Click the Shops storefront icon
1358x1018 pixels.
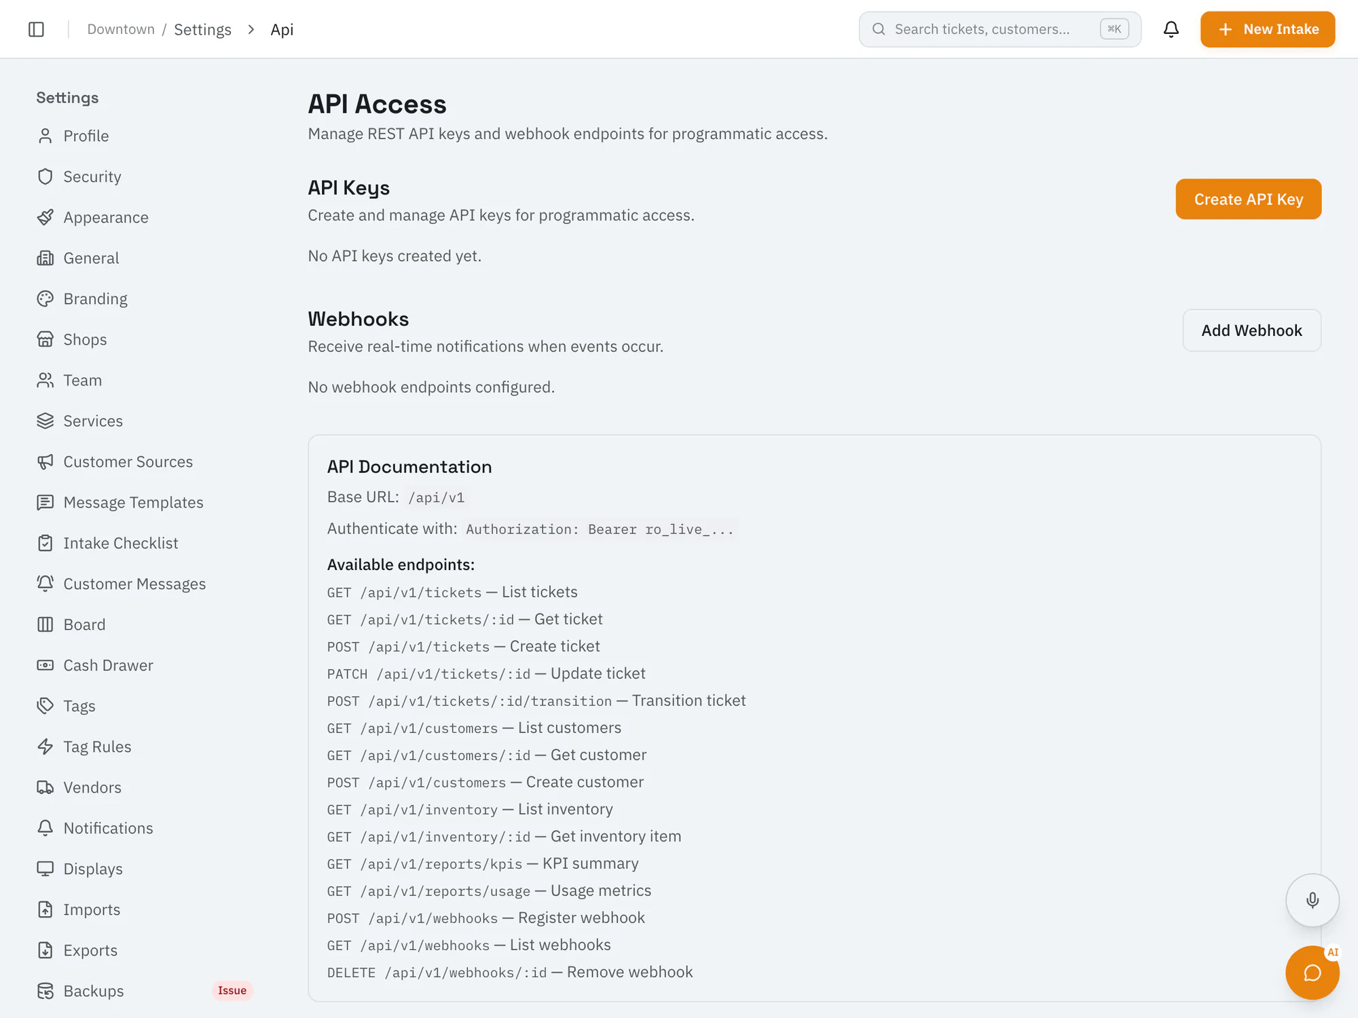[x=45, y=339]
